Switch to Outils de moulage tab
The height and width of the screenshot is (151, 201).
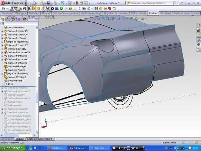(91, 13)
